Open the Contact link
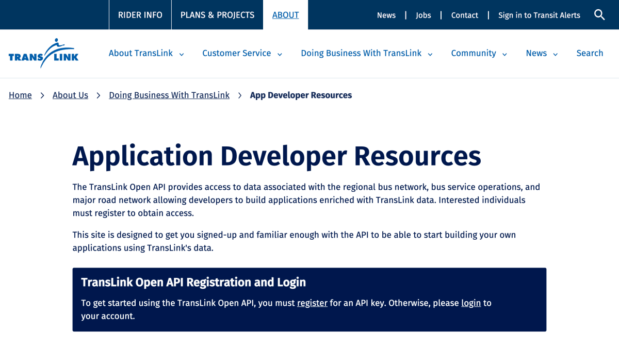The height and width of the screenshot is (348, 619). 465,15
